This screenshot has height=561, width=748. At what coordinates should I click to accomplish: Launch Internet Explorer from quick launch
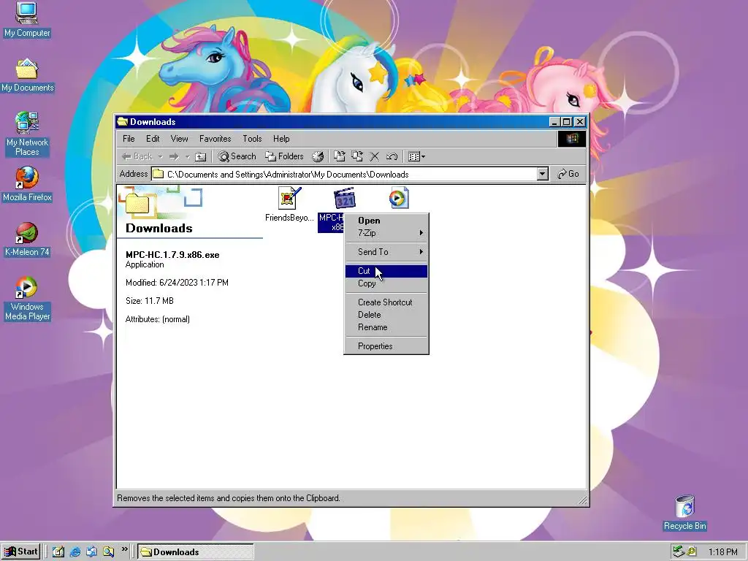(x=75, y=552)
